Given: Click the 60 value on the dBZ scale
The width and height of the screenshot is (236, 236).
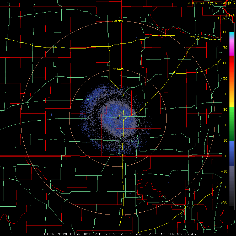Looking at the screenshot, I should tap(225, 63).
